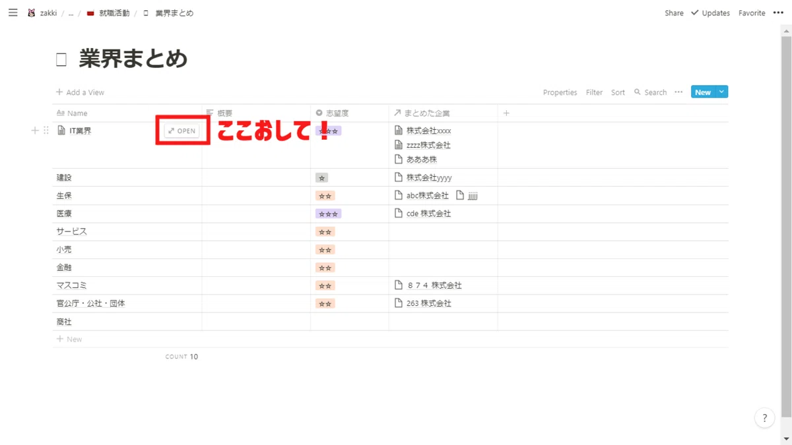The height and width of the screenshot is (445, 792).
Task: Click Favorite in the top bar
Action: 752,13
